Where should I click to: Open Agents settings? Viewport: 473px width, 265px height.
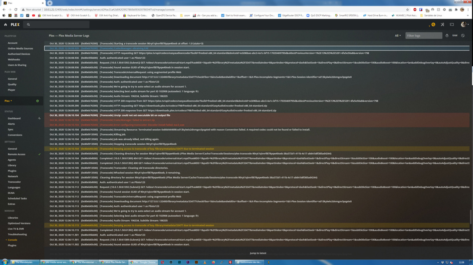(x=12, y=160)
